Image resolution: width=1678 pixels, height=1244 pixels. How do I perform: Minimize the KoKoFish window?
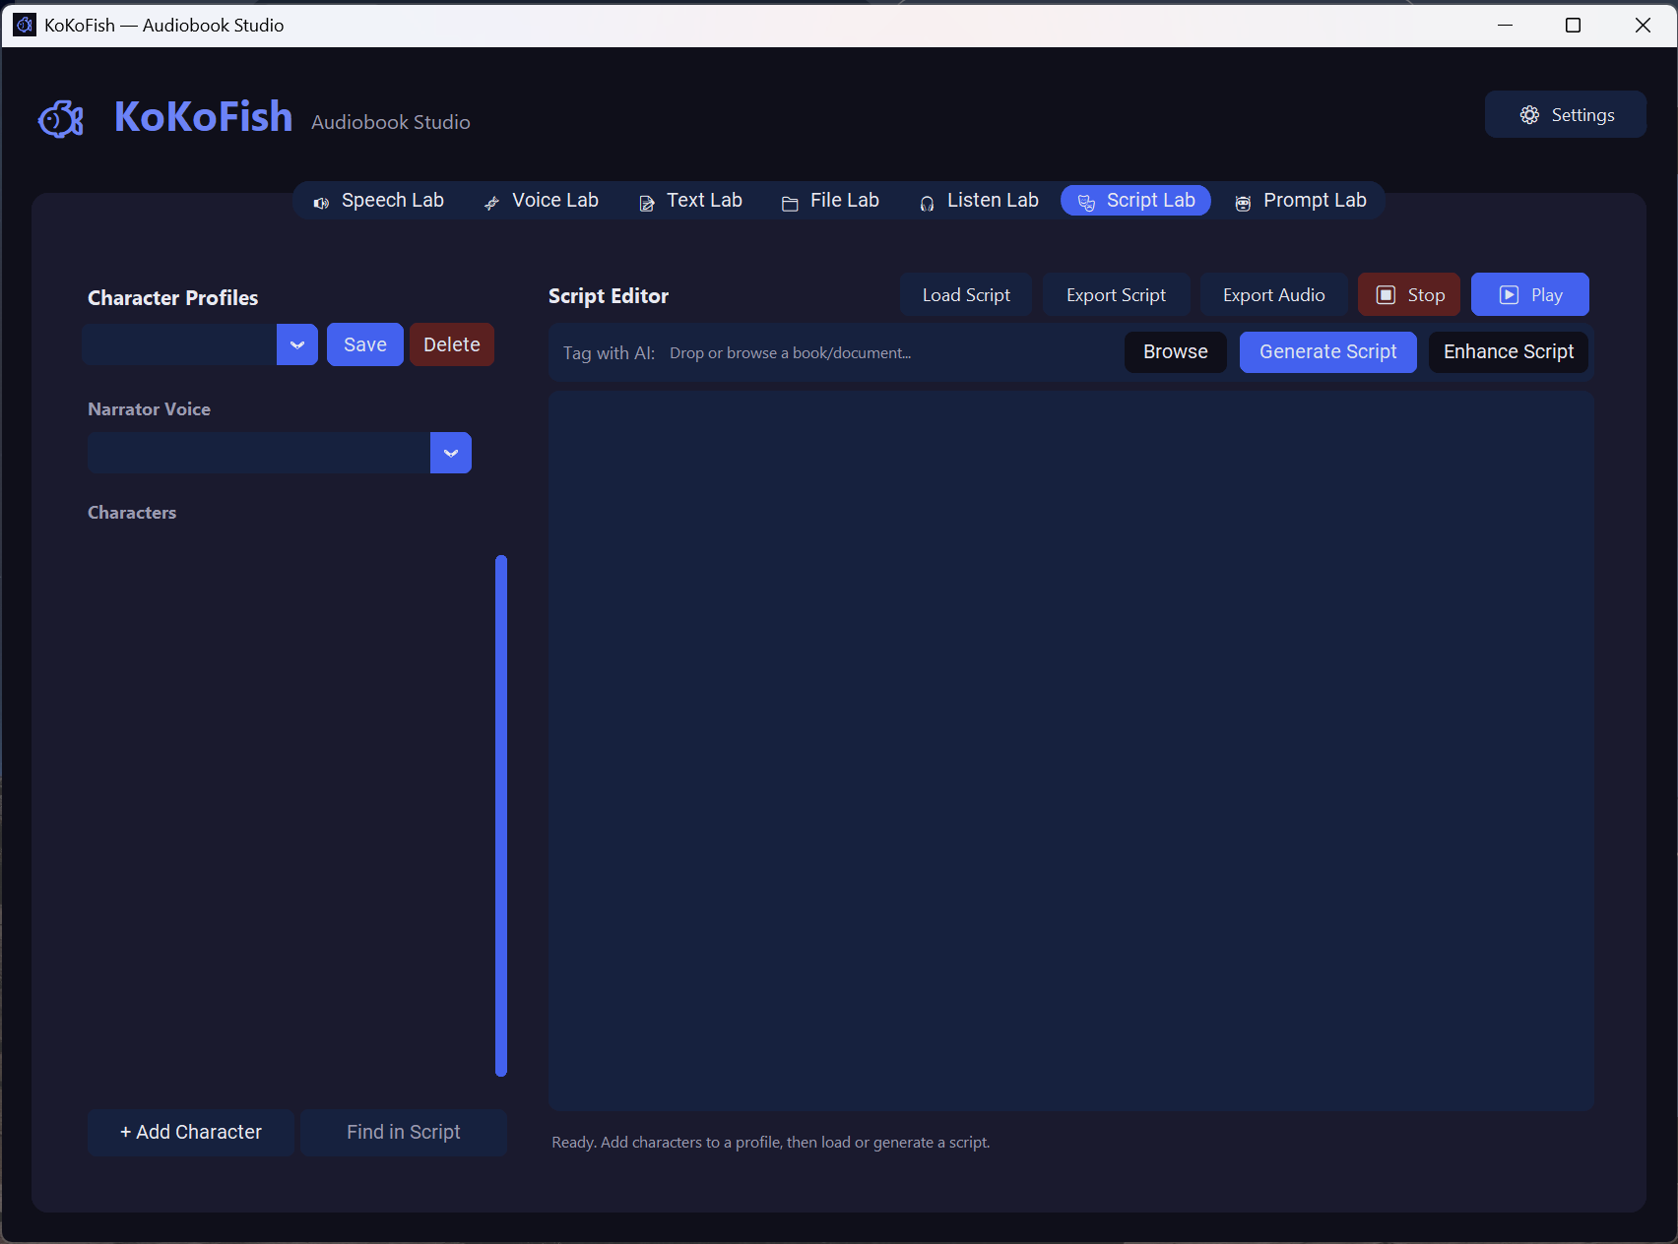(x=1505, y=25)
